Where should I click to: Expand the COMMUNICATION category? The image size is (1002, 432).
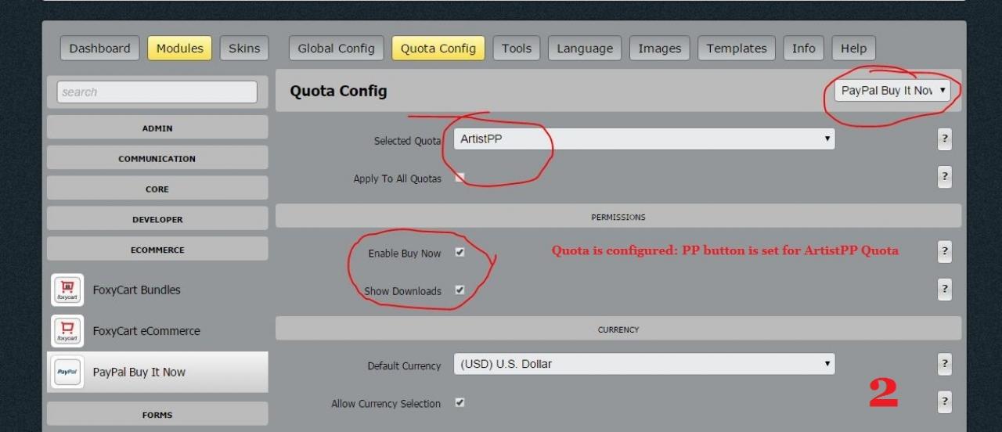point(157,158)
